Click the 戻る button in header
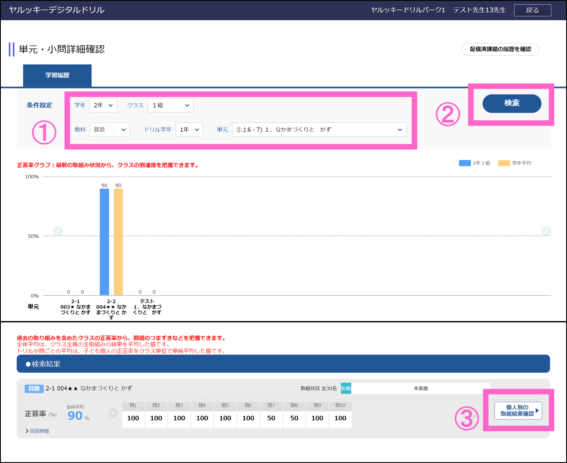The image size is (567, 463). pos(532,10)
